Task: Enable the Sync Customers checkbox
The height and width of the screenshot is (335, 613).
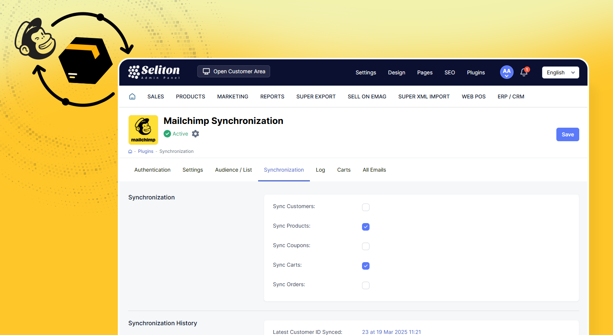Action: coord(366,207)
